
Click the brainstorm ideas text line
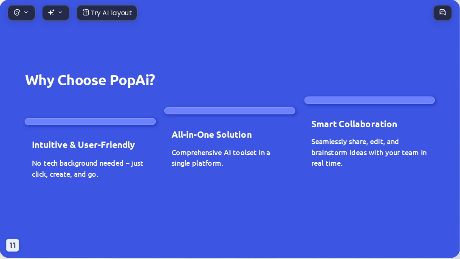point(369,153)
